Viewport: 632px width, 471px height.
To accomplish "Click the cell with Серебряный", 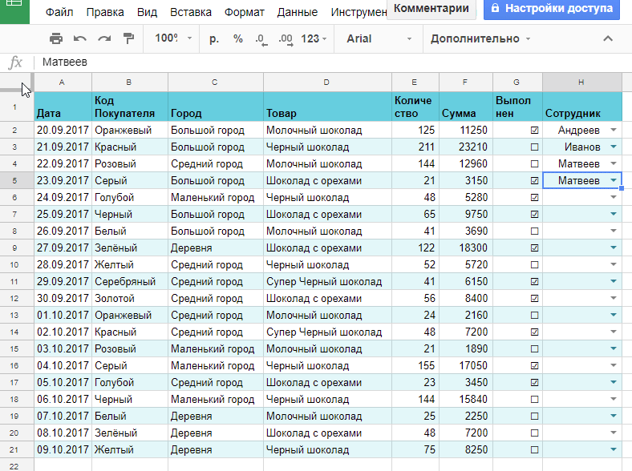I will [130, 281].
